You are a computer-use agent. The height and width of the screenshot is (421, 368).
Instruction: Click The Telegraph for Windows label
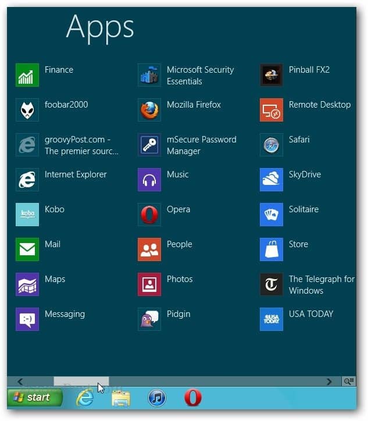321,285
